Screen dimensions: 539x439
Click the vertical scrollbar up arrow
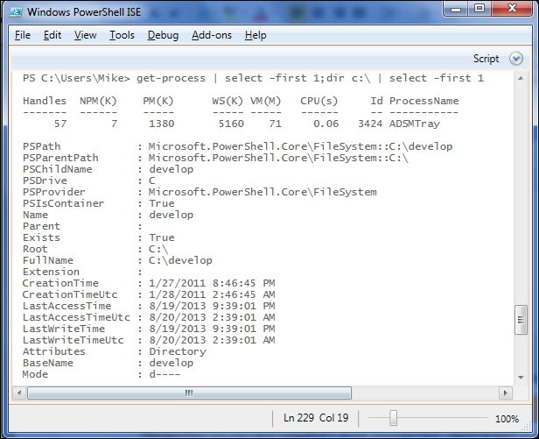(x=521, y=78)
